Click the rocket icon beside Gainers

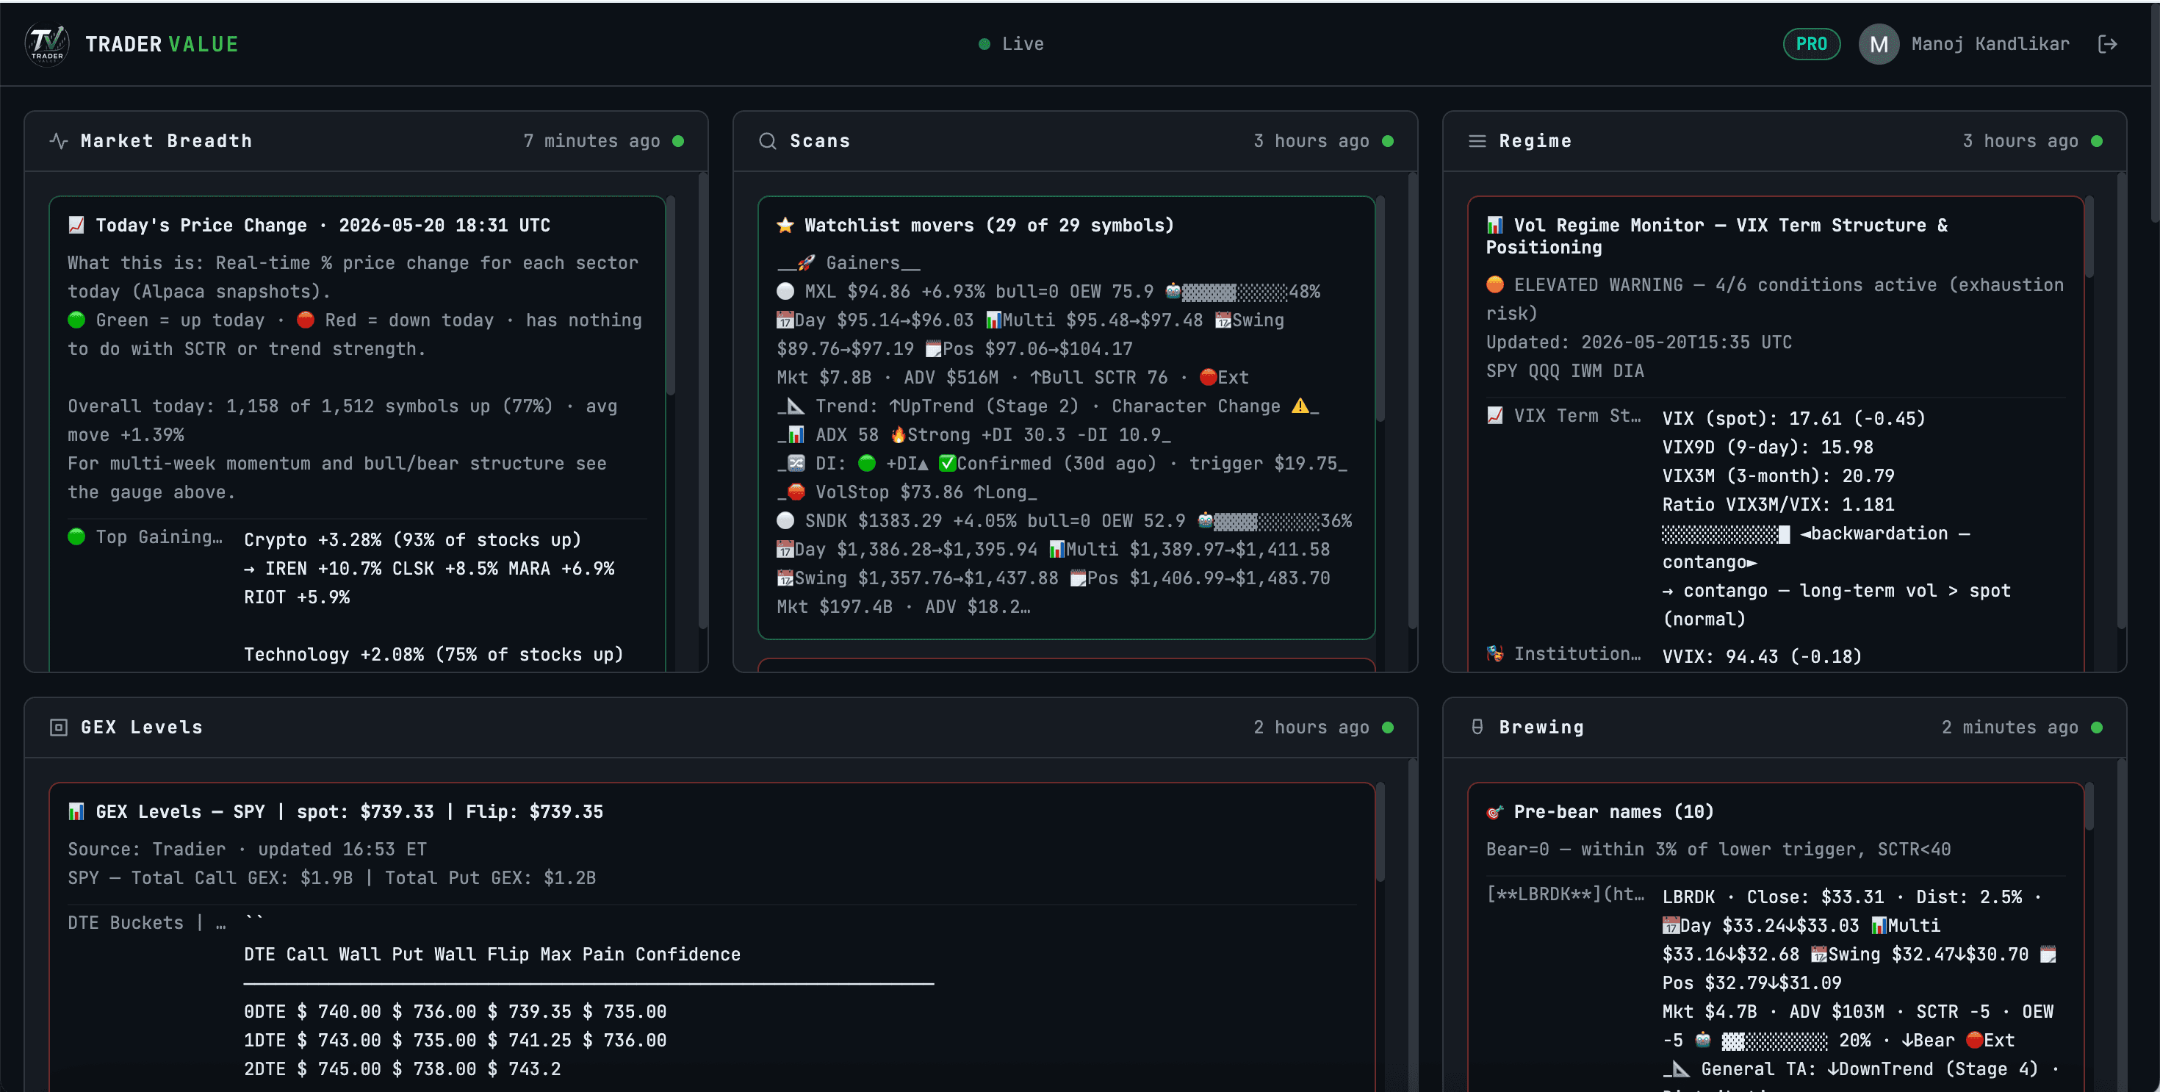[x=806, y=262]
